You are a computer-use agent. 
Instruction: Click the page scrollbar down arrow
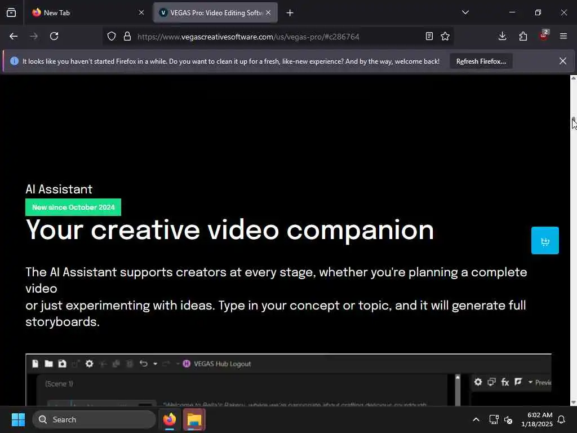573,403
